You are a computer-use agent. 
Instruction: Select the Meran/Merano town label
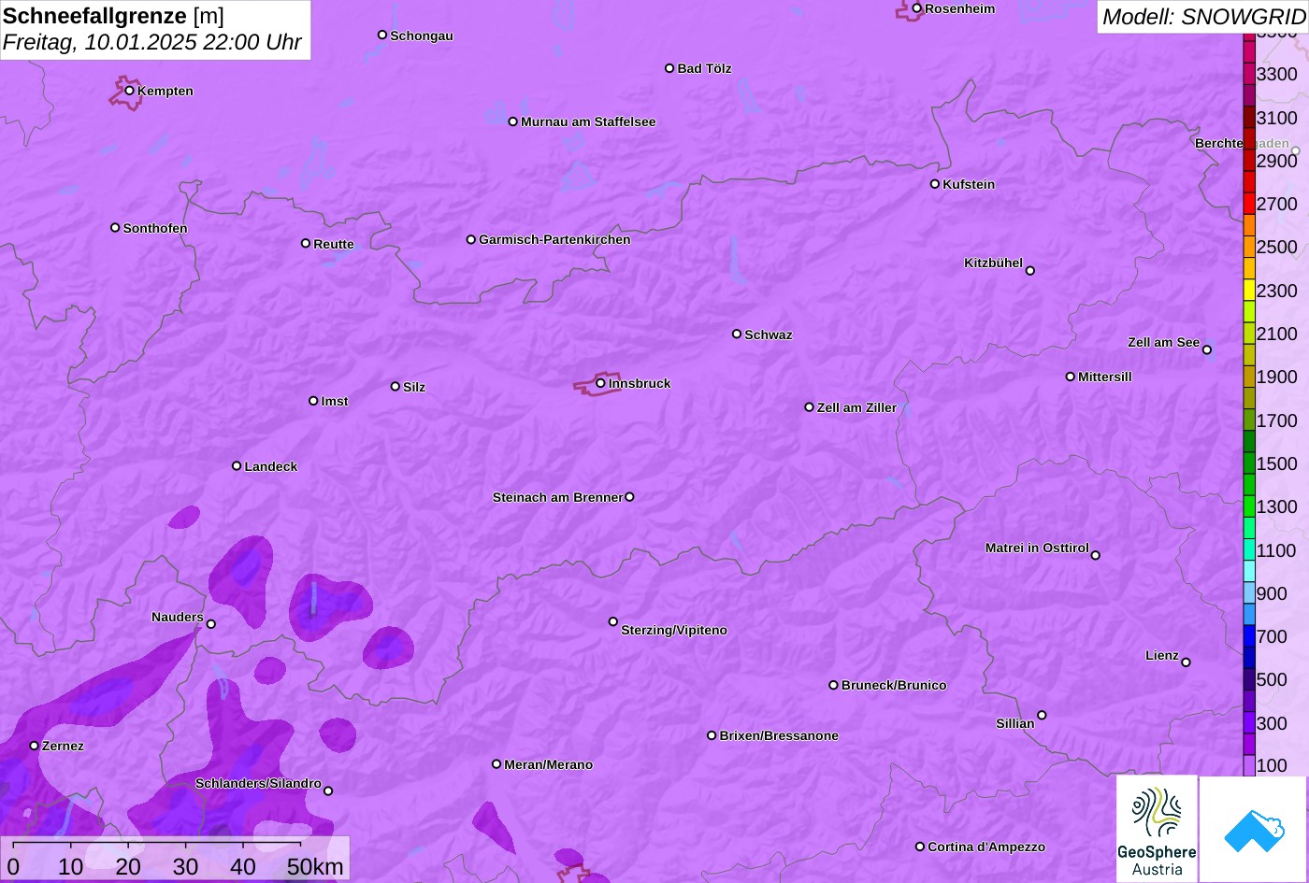coord(549,764)
